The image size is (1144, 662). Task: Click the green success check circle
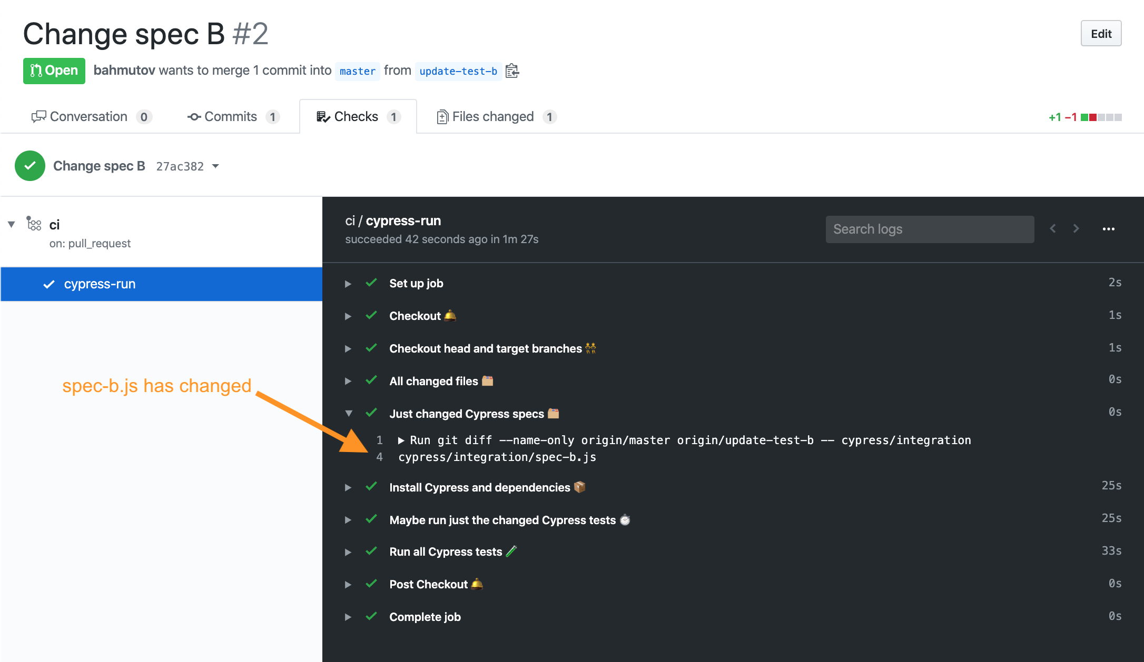pos(30,166)
